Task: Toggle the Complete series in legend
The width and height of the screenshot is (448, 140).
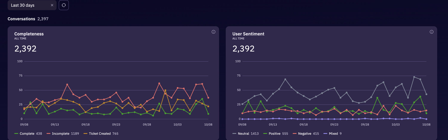Action: coord(28,134)
